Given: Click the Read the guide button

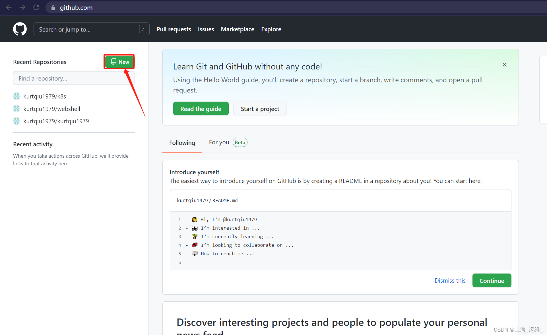Looking at the screenshot, I should click(201, 109).
